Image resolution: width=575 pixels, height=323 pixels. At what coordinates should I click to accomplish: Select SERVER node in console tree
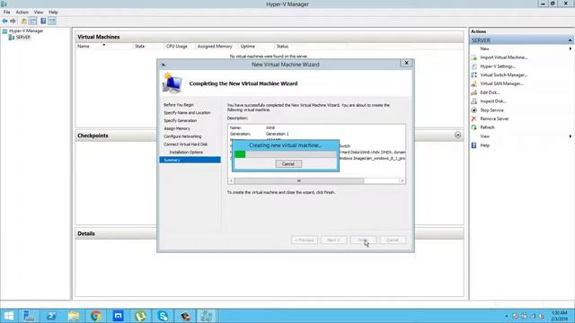tap(23, 38)
